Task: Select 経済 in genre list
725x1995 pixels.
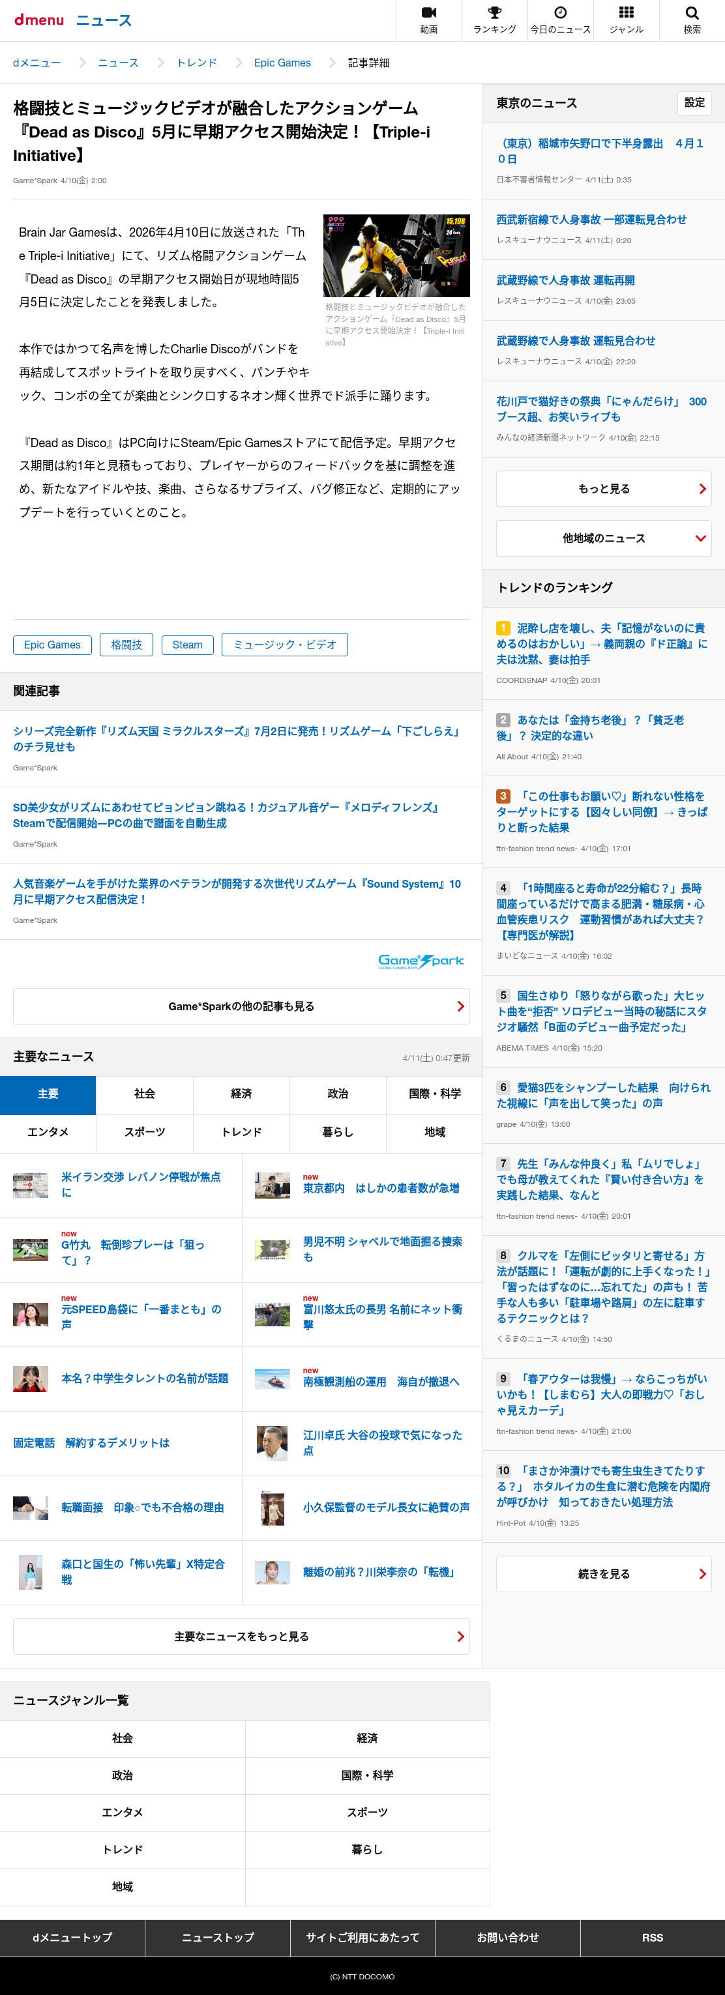Action: pyautogui.click(x=367, y=1738)
